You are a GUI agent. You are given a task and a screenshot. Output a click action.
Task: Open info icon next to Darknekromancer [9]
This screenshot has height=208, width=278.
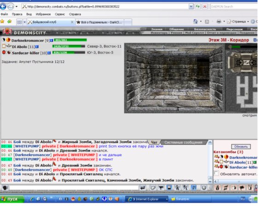click(x=52, y=40)
